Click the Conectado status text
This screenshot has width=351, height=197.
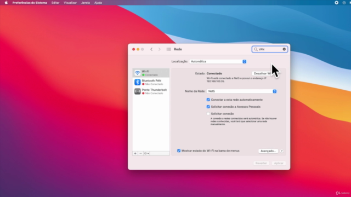[214, 73]
